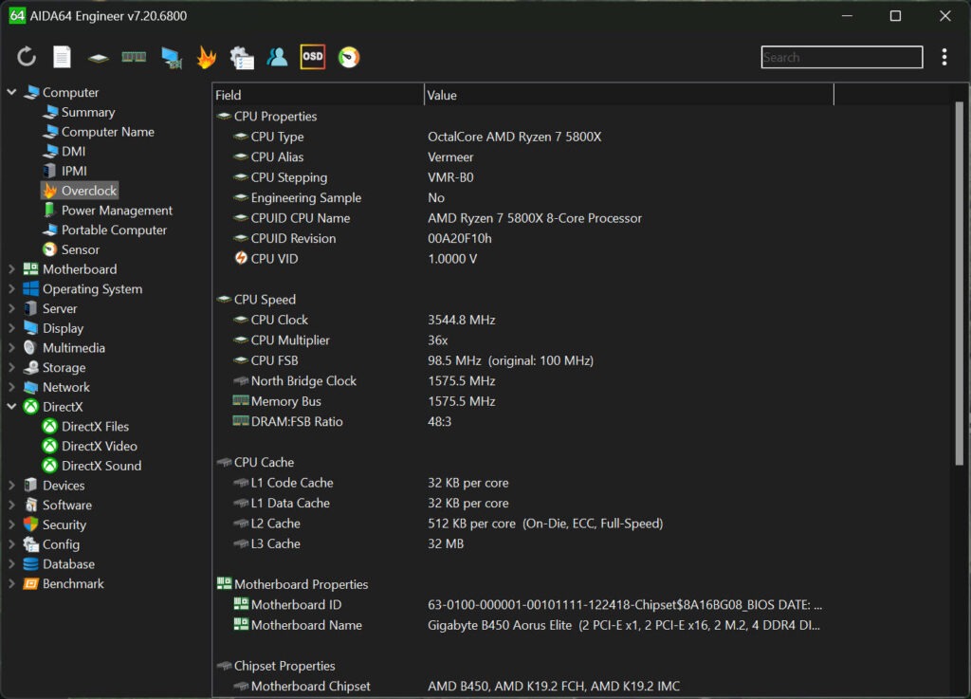Open the Sensor tree item

pyautogui.click(x=70, y=249)
